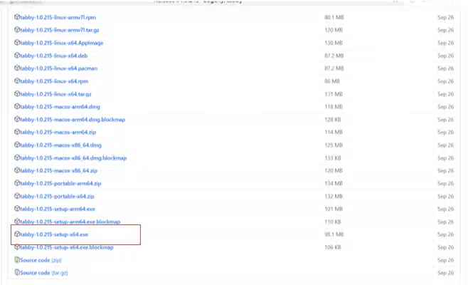Click package icon beside macos-x86_64.dmg
468x285 pixels.
tap(17, 145)
